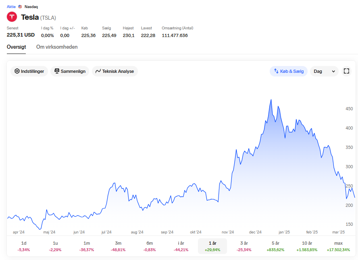Click the I dag % value 0,00%
358x260 pixels.
(48, 35)
